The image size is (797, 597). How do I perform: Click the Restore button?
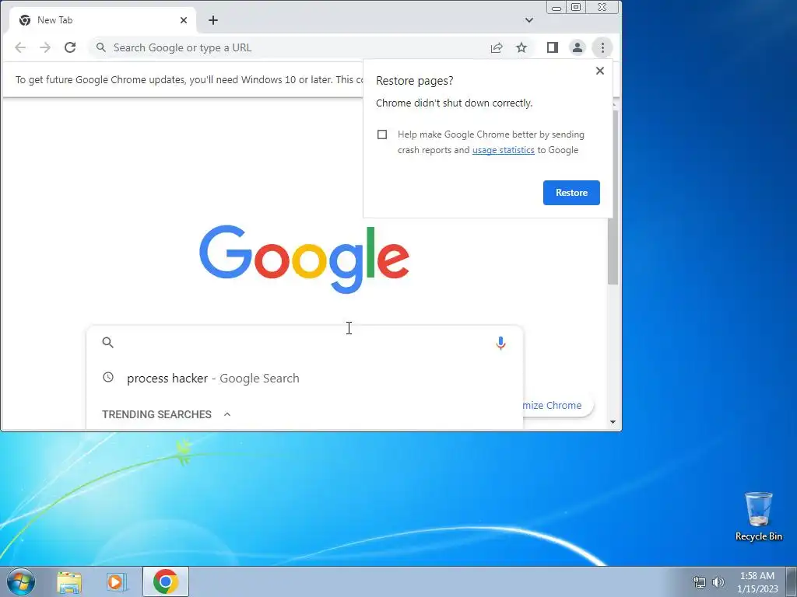(x=571, y=193)
